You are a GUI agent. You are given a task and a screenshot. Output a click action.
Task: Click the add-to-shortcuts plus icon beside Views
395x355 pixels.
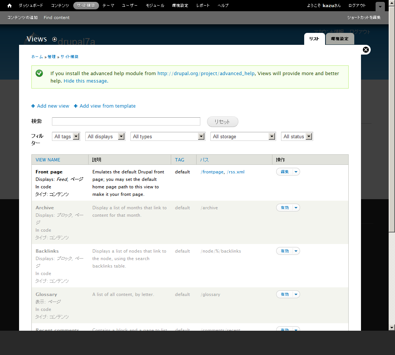55,39
